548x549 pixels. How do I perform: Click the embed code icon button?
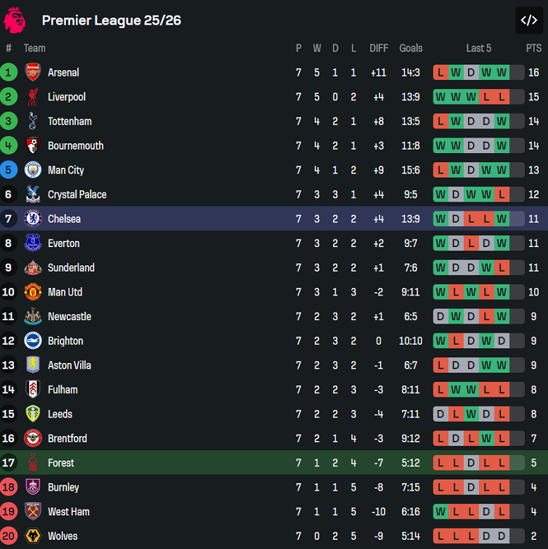[528, 20]
